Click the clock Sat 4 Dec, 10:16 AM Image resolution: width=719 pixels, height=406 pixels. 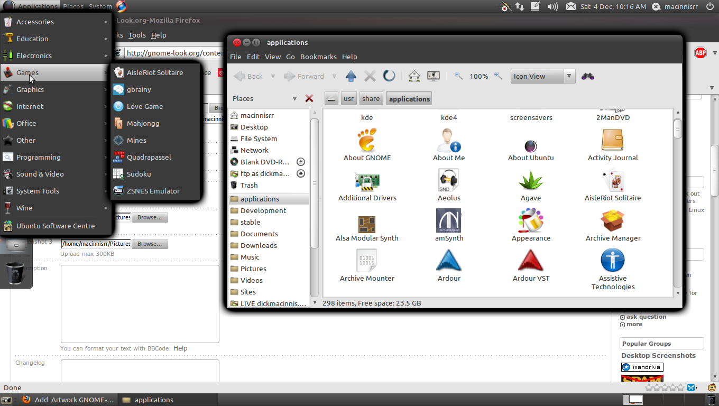click(x=613, y=6)
